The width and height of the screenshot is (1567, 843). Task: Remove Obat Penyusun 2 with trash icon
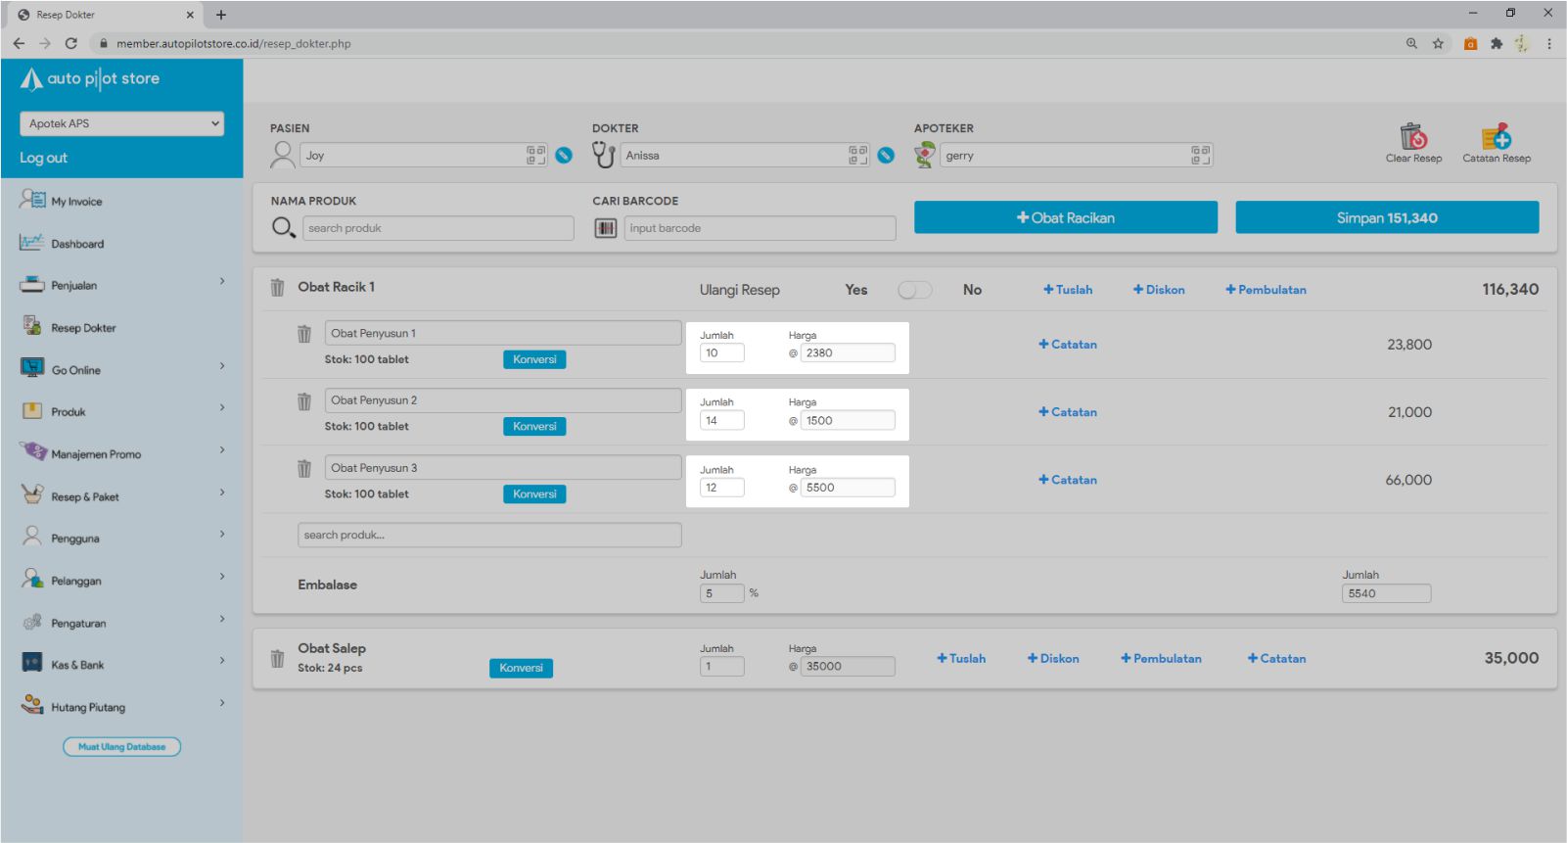[x=304, y=401]
